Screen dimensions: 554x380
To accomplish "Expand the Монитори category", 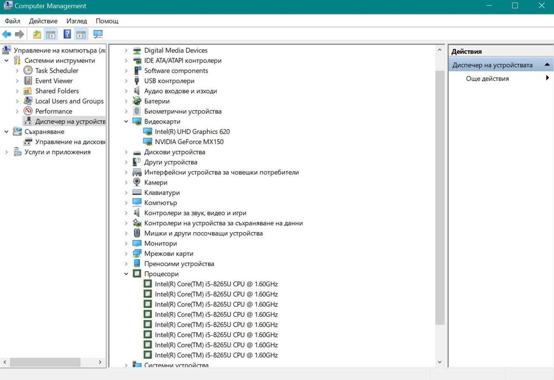I will click(126, 243).
